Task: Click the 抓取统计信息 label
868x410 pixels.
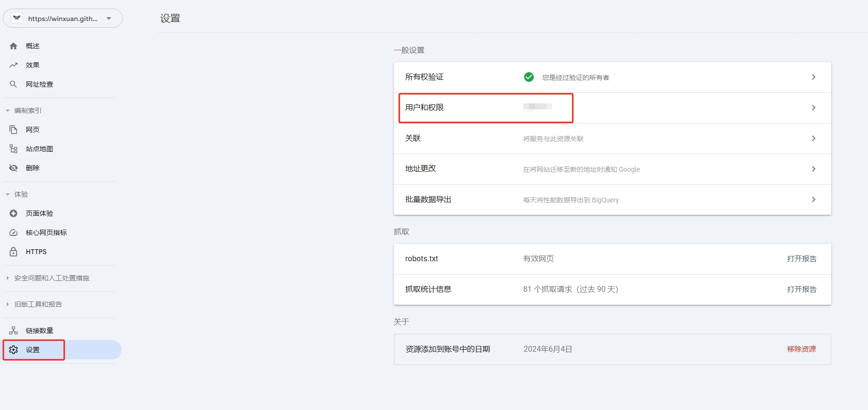Action: click(x=428, y=289)
